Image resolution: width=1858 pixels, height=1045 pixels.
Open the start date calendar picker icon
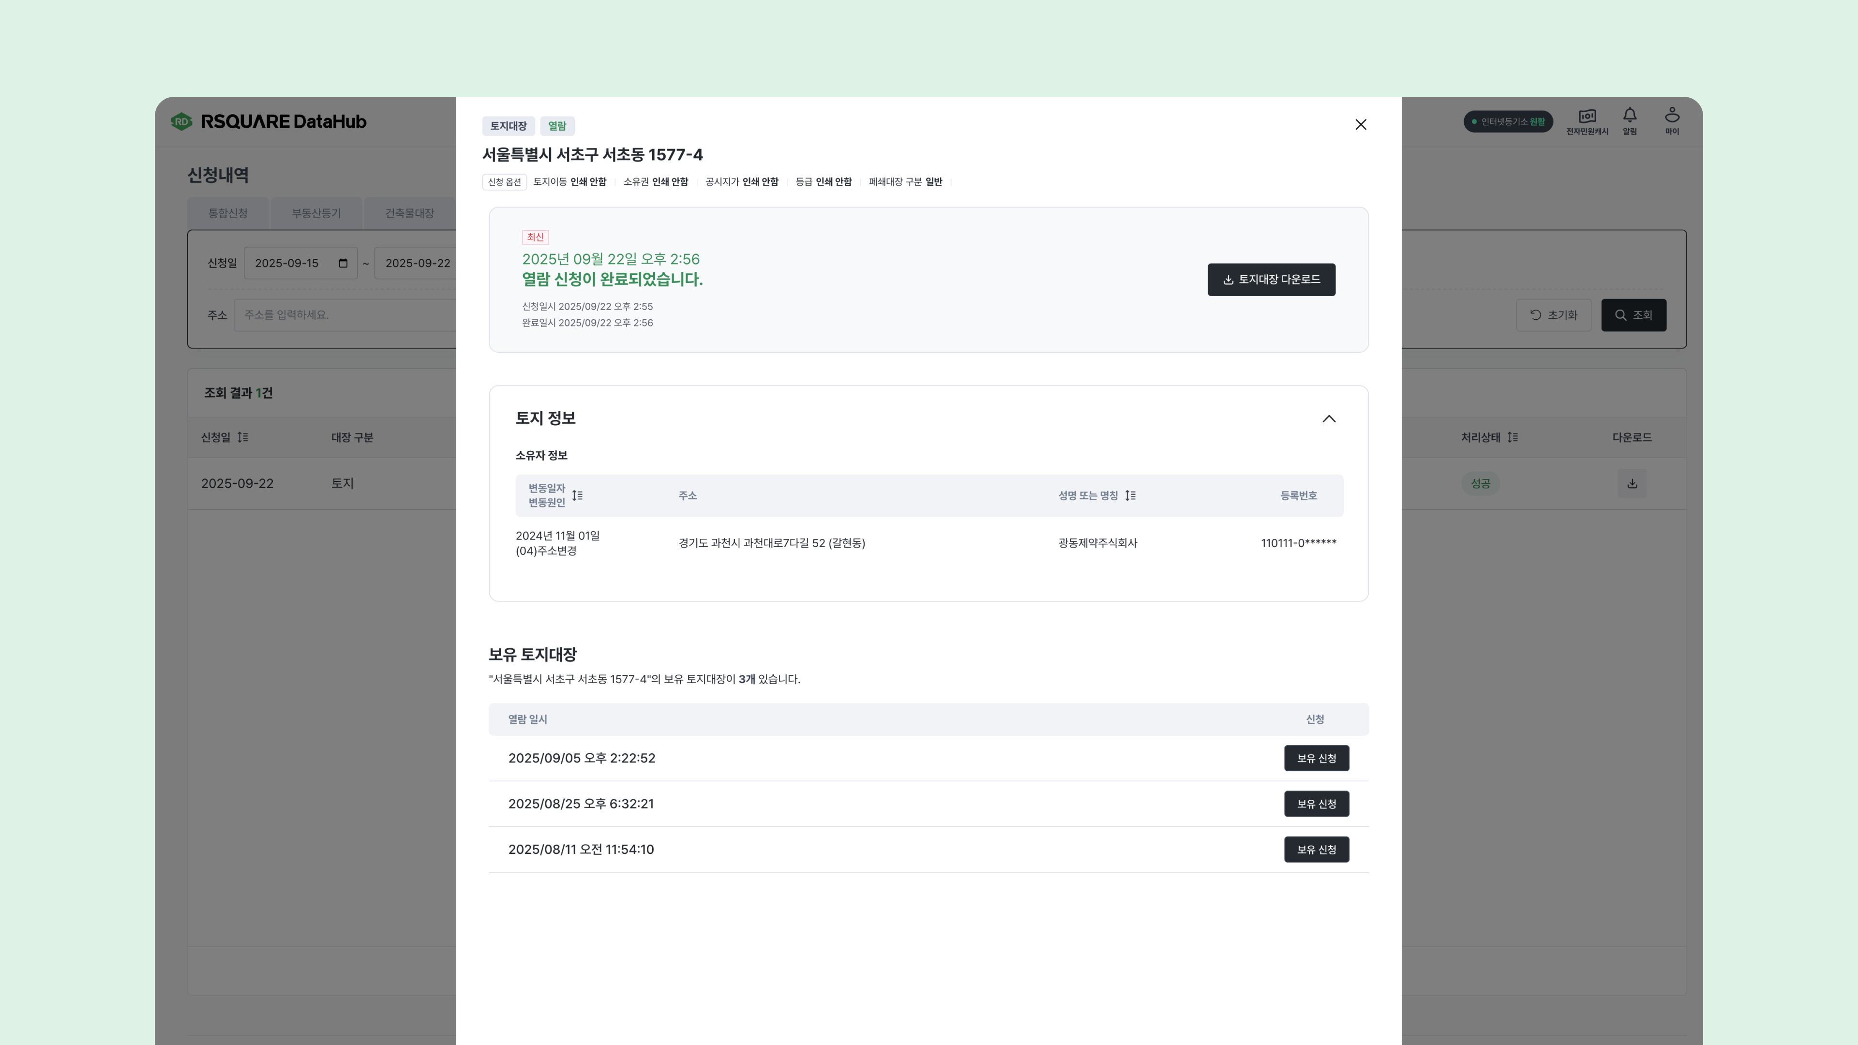coord(344,263)
